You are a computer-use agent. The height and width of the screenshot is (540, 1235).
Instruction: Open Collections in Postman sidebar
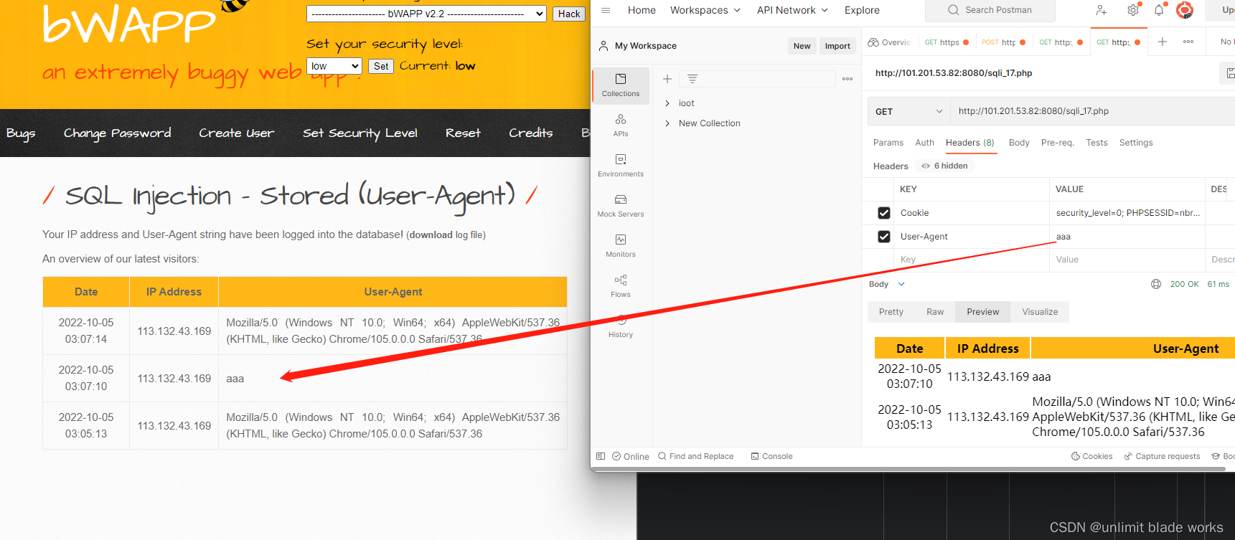click(x=621, y=85)
